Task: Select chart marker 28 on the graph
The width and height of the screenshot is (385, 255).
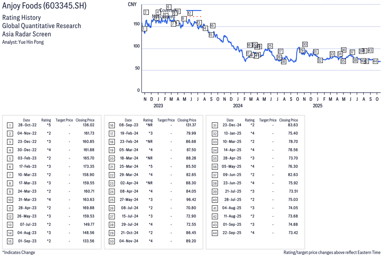Action: 283,62
